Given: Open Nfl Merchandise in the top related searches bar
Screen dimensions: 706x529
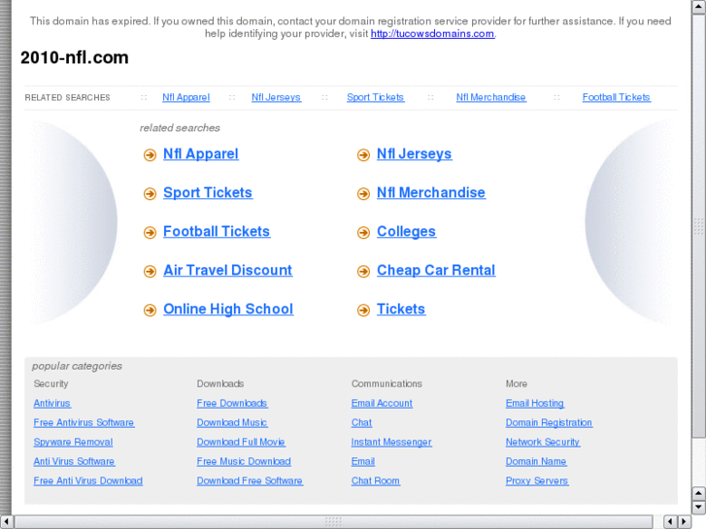Looking at the screenshot, I should [490, 97].
